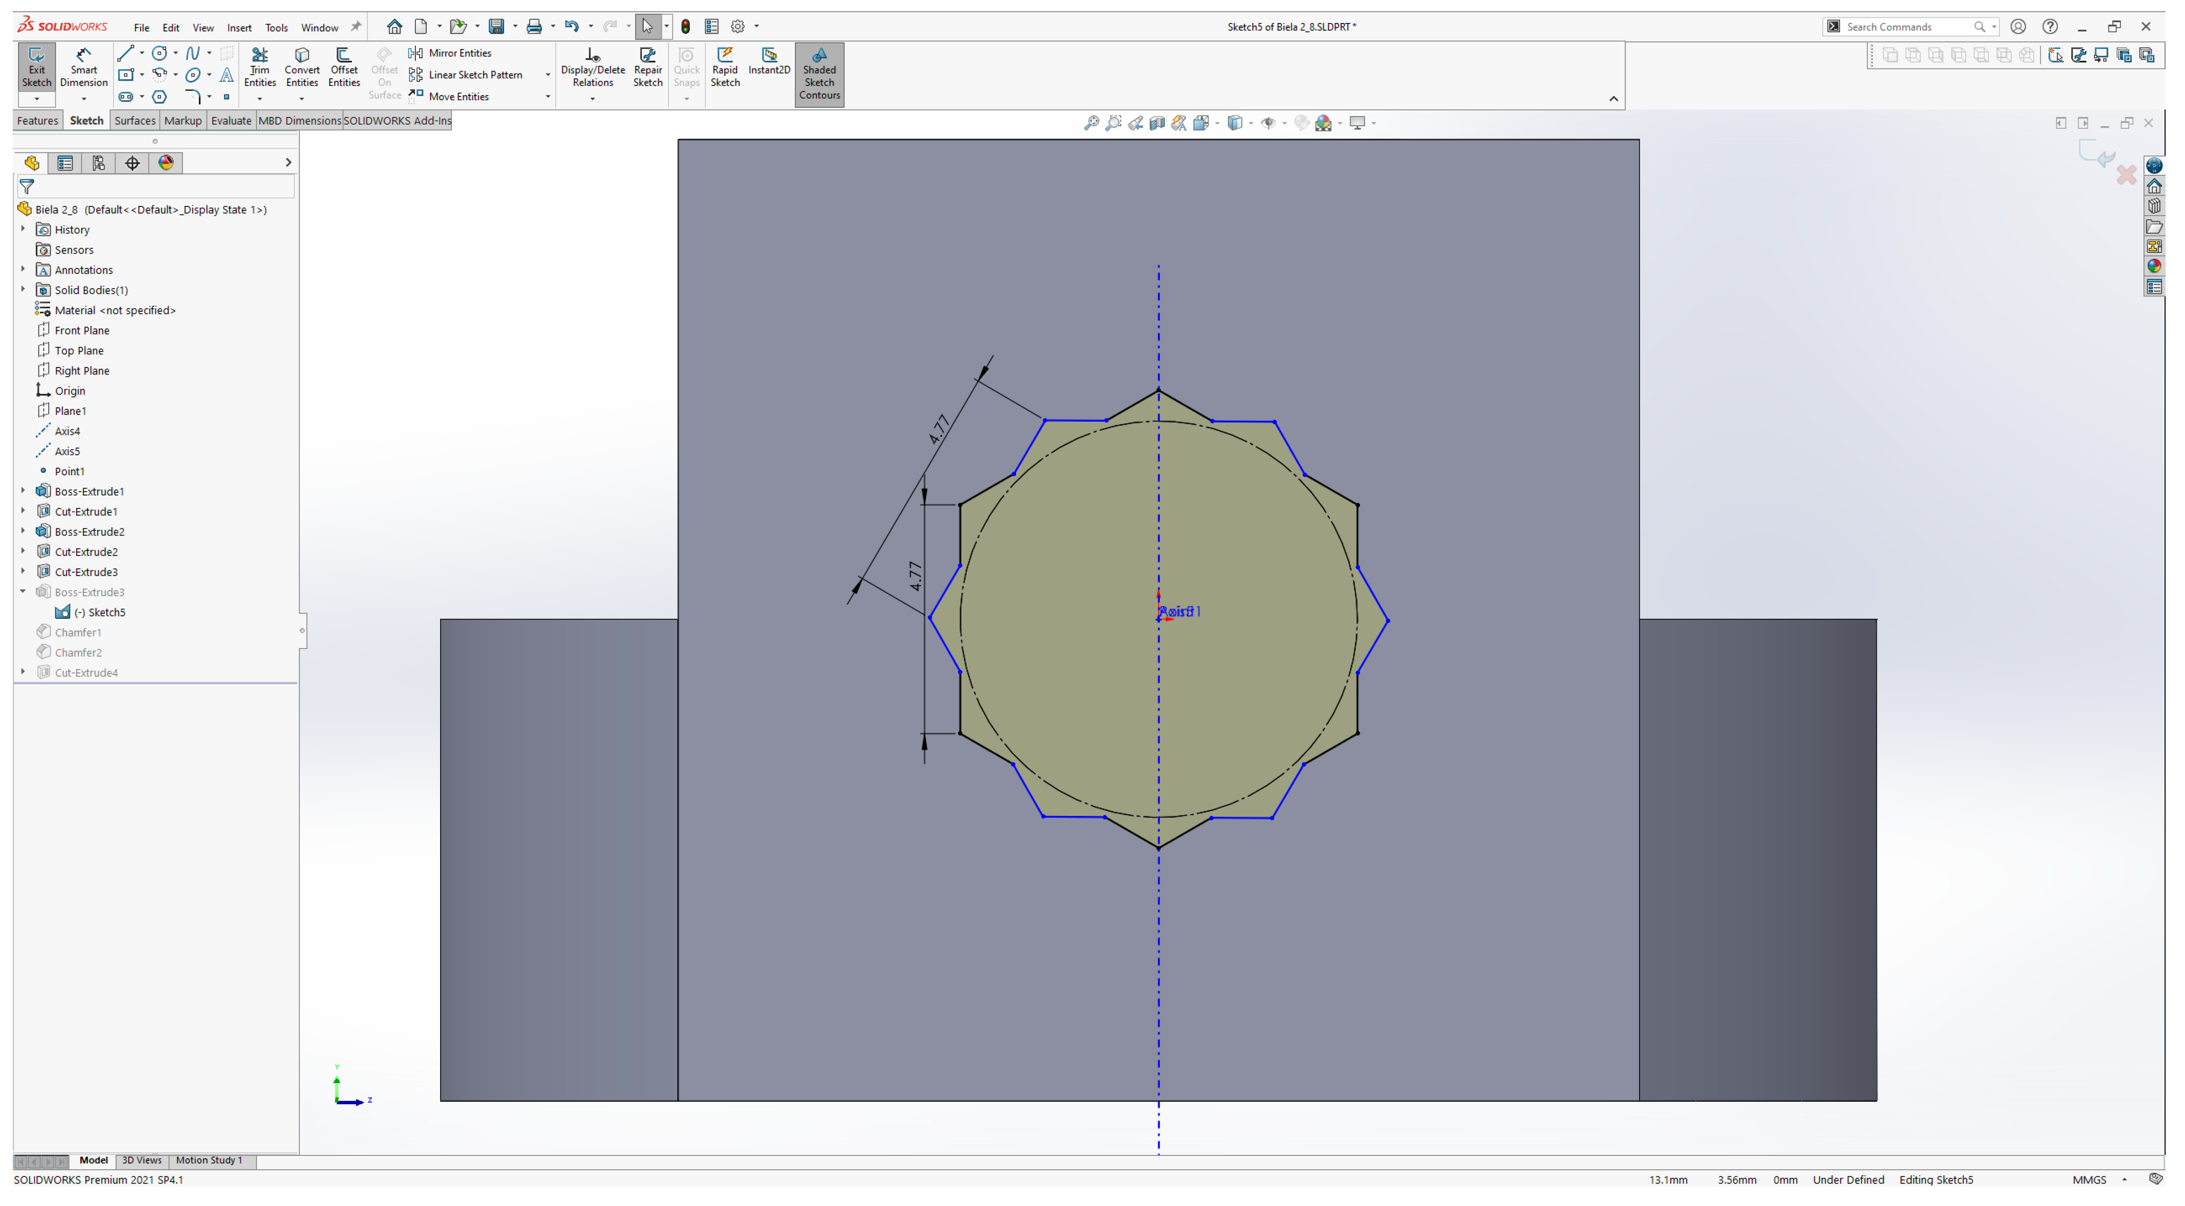Switch to the Features tab
The image size is (2185, 1206).
[37, 121]
